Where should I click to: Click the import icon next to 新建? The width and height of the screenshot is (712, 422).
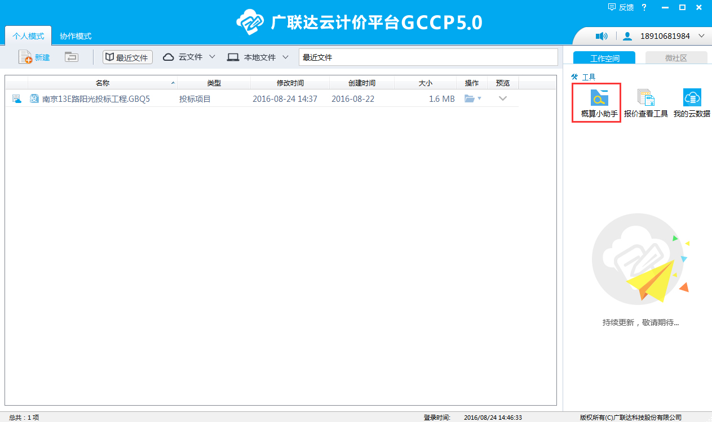coord(71,57)
